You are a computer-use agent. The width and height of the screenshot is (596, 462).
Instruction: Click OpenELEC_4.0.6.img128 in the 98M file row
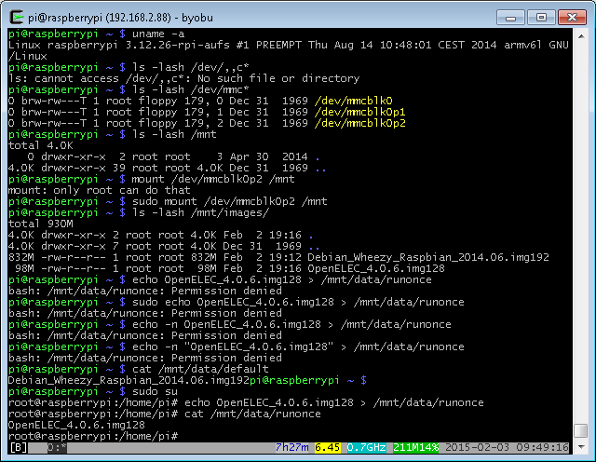(376, 268)
